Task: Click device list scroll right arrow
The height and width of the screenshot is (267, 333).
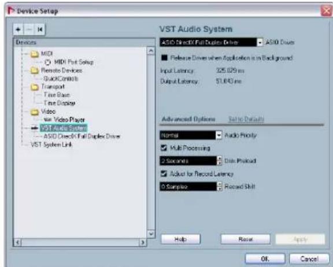Action: [x=143, y=242]
